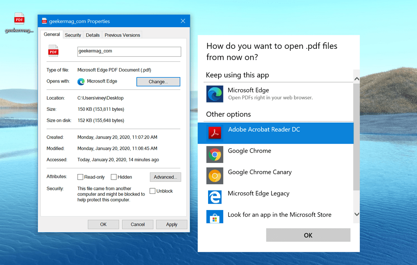This screenshot has width=417, height=265.
Task: Click the "Microsoft Edge PDF Document (.pdf)" file type
Action: point(114,70)
